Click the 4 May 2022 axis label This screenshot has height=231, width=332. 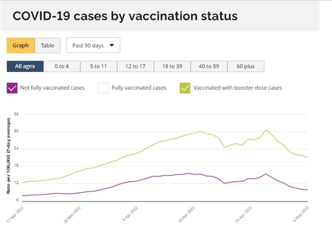(x=301, y=214)
